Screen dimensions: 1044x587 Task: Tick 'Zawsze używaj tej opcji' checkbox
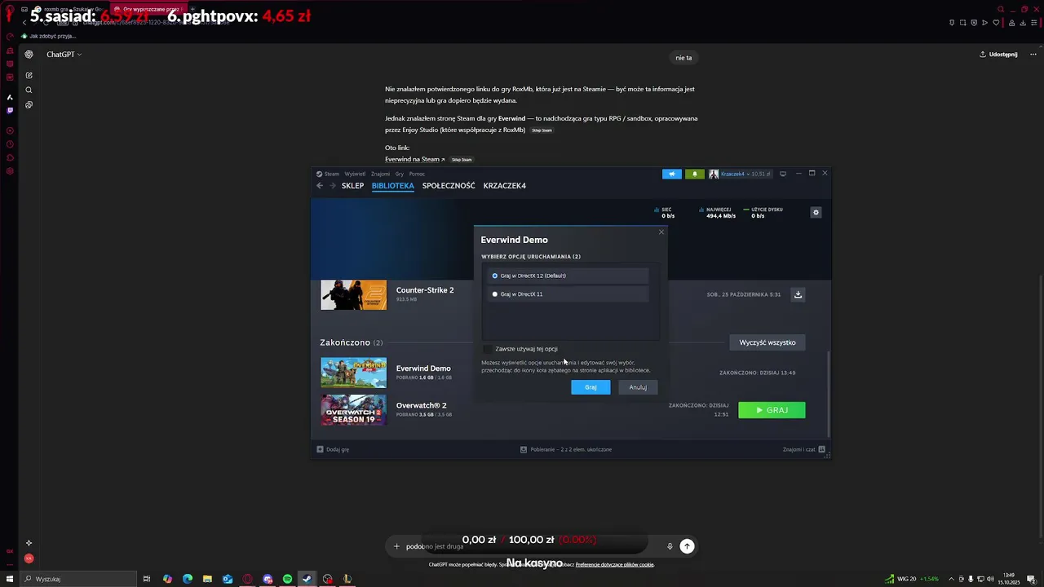click(488, 349)
